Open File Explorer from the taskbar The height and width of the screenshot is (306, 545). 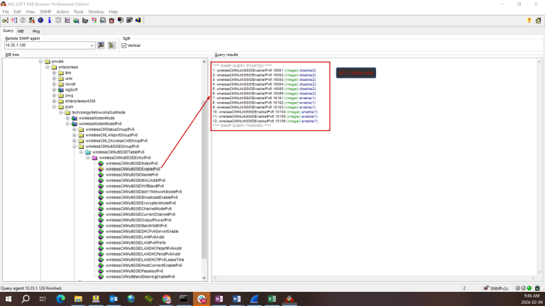(x=78, y=299)
